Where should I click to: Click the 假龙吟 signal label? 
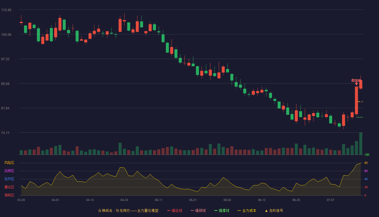click(x=356, y=80)
